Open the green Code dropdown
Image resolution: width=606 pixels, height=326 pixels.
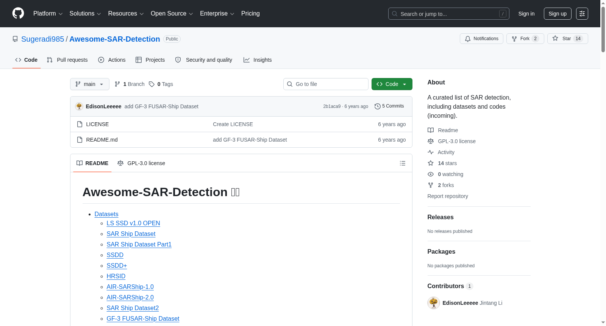392,84
